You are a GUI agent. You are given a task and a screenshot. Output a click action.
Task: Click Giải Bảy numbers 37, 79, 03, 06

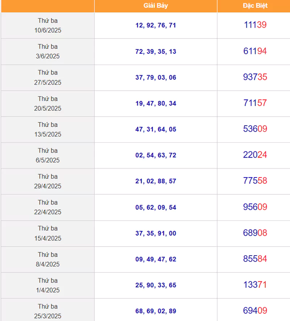point(156,77)
